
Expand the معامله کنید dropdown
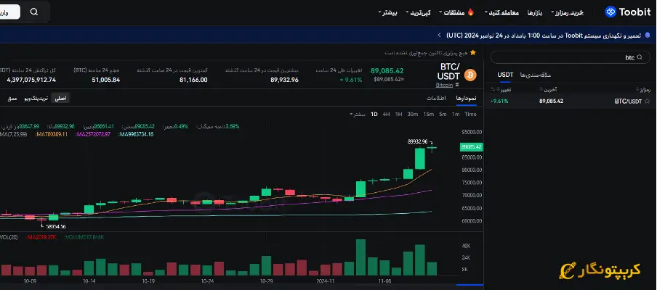502,12
